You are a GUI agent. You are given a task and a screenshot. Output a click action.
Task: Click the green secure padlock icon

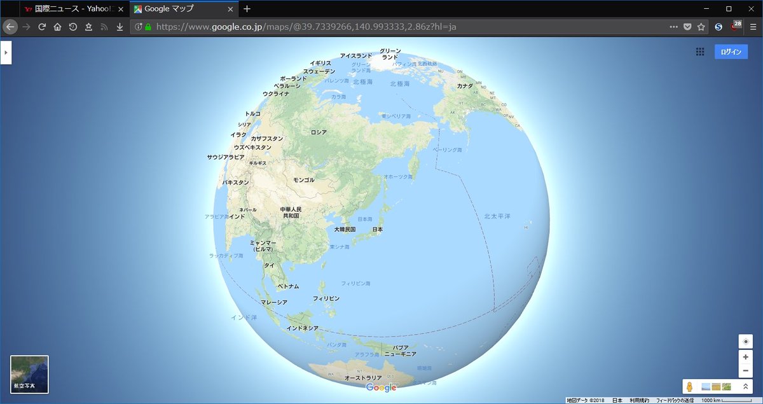pyautogui.click(x=148, y=27)
